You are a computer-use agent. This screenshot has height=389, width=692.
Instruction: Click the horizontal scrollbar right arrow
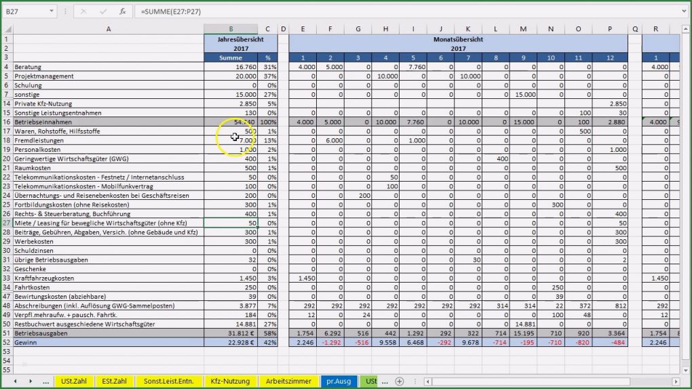(x=685, y=382)
